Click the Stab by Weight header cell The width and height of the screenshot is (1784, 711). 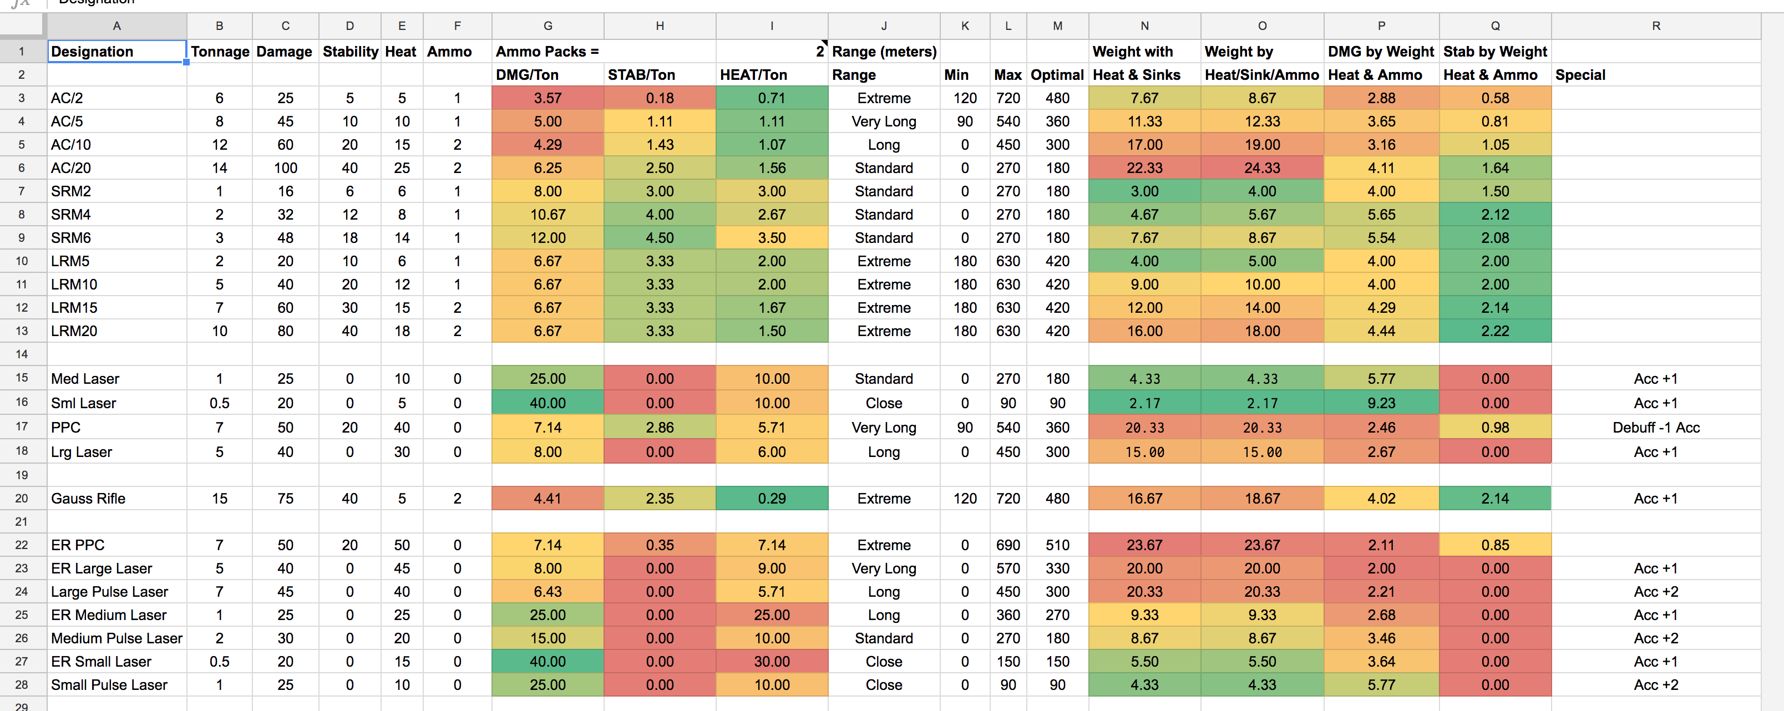1494,51
